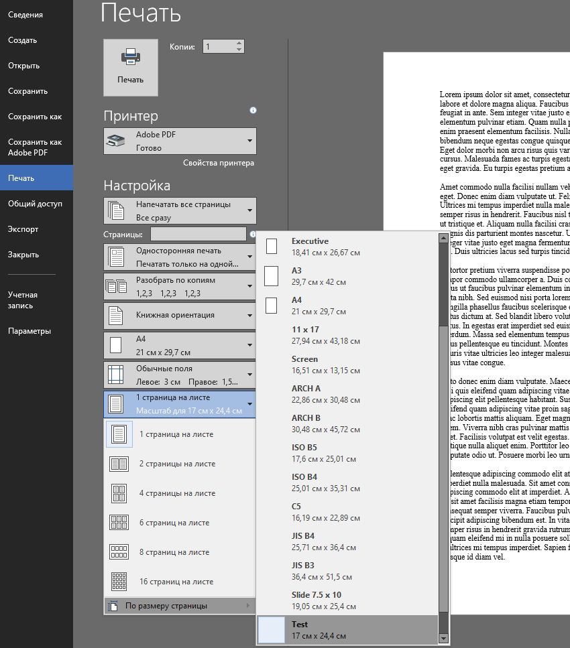The width and height of the screenshot is (570, 648).
Task: Select Slide 7.5 x 10 paper size
Action: coord(347,600)
